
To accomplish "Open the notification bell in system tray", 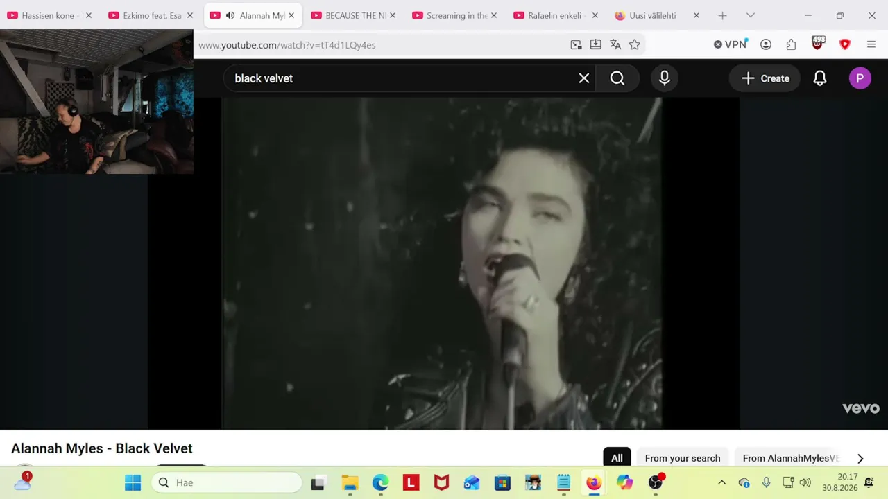I will click(869, 482).
